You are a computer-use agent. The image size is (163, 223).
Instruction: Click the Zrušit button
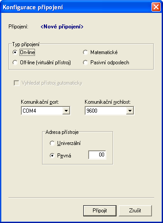click(135, 211)
